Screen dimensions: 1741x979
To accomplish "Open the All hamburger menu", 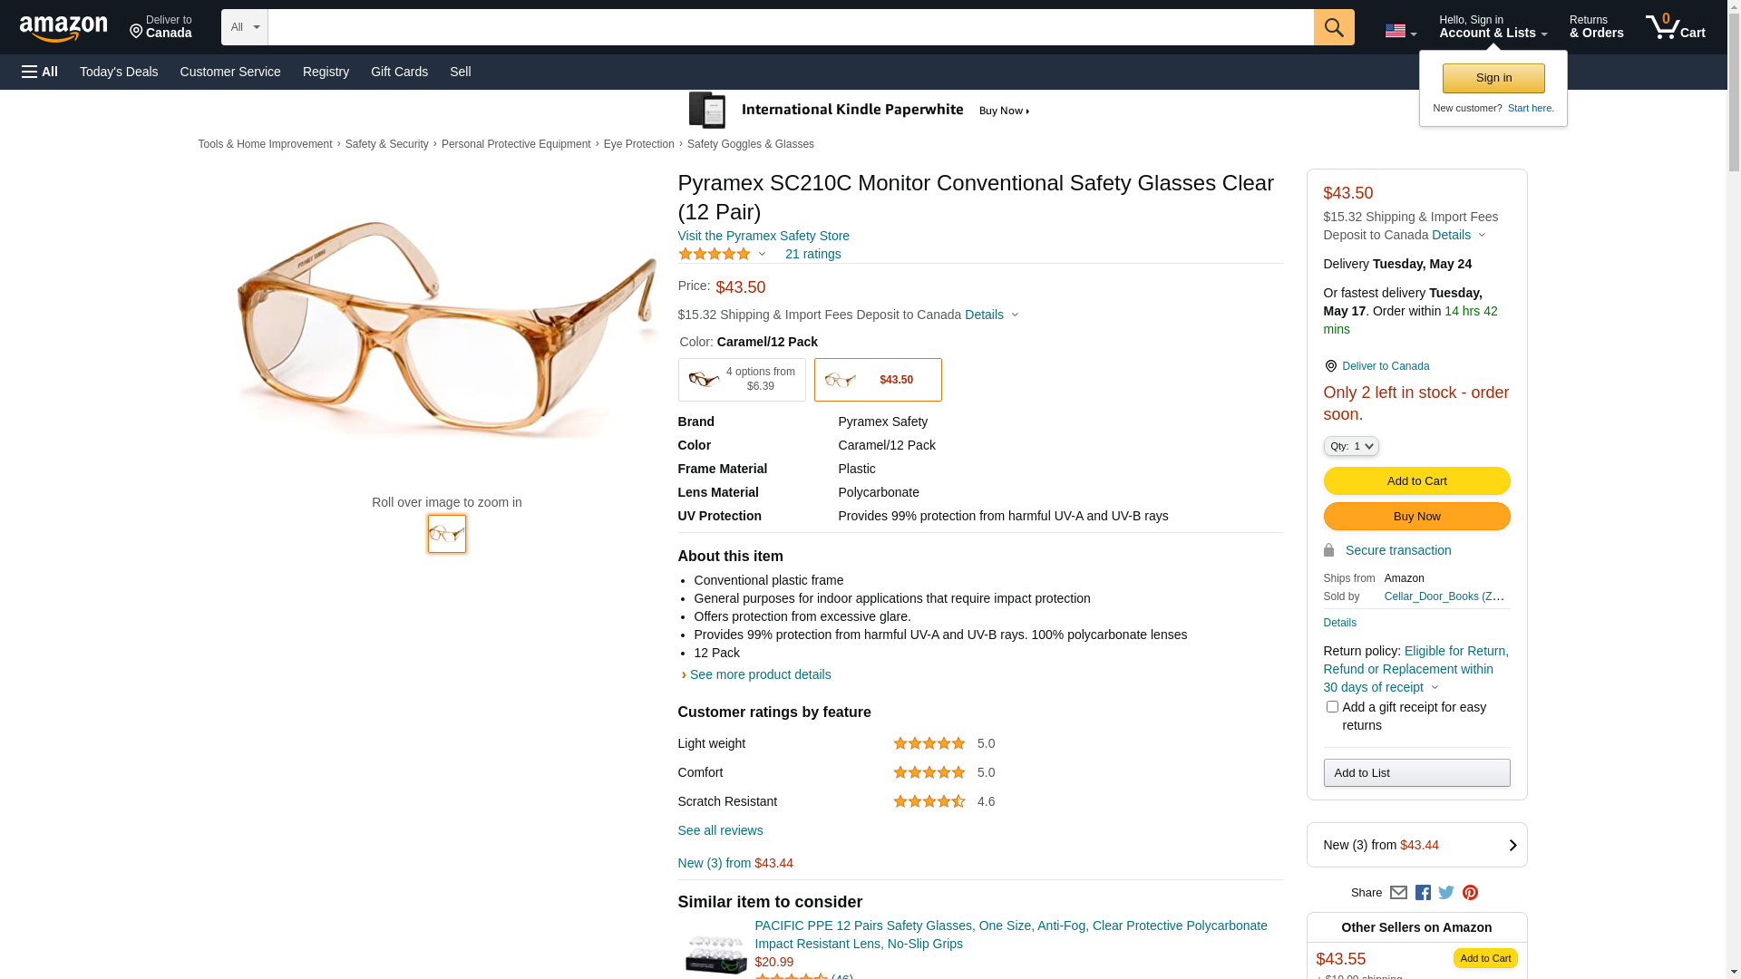I will pos(40,72).
